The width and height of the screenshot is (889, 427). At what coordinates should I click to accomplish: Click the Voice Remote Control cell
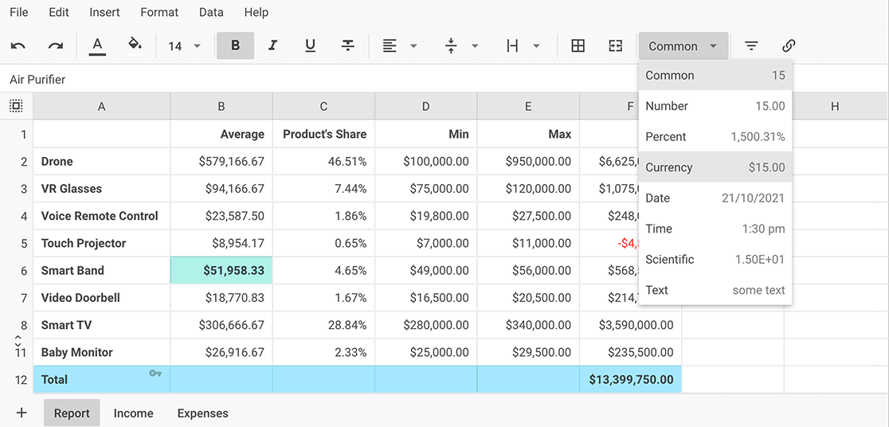click(101, 216)
